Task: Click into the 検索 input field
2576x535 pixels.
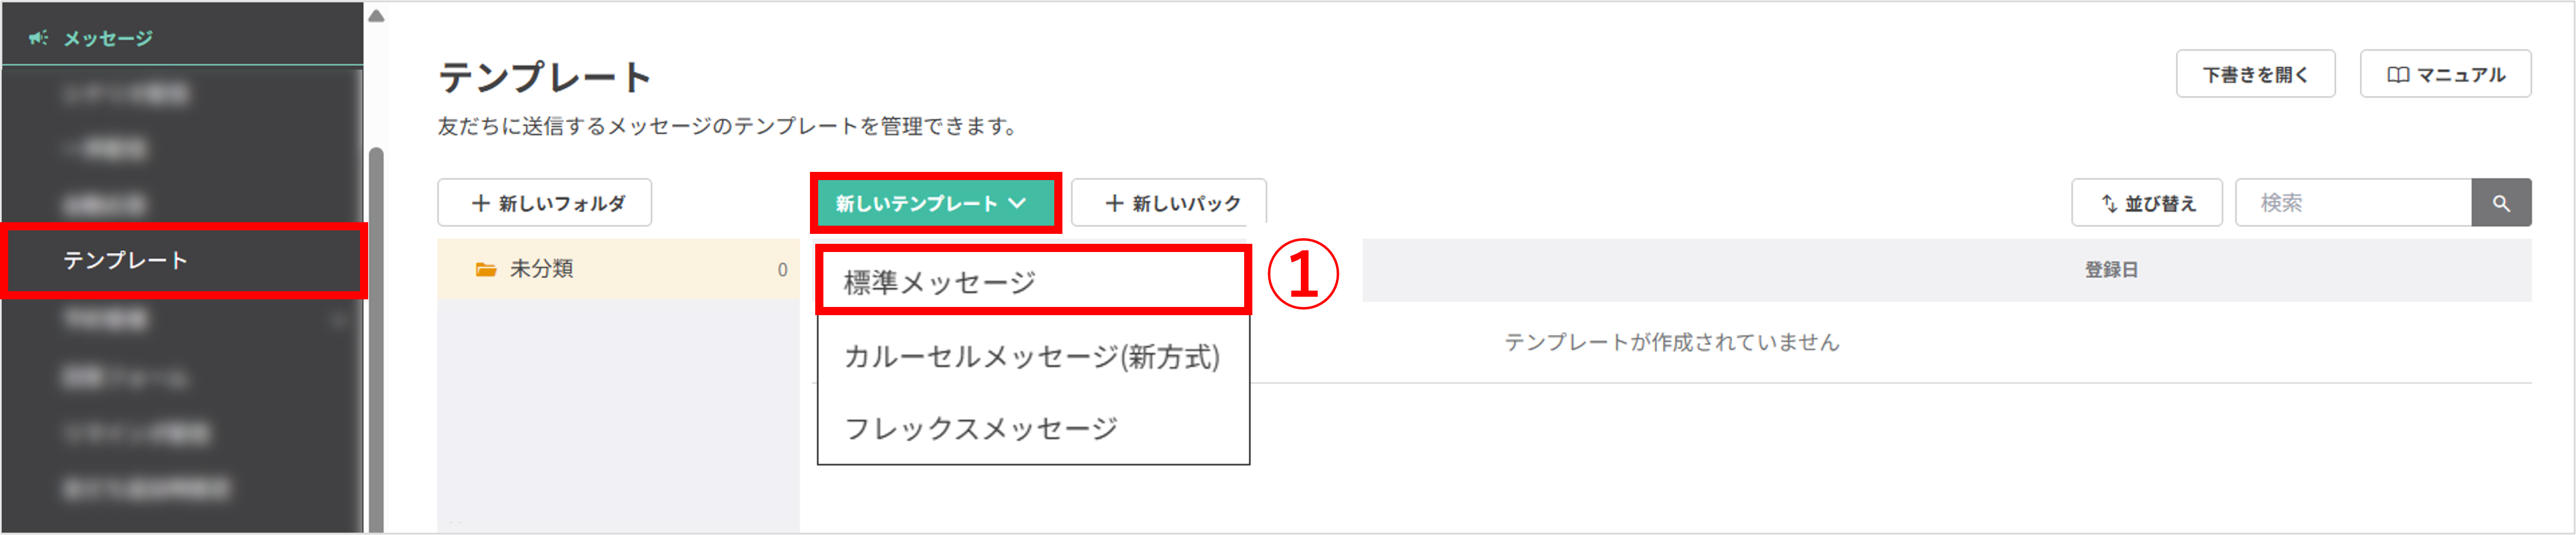Action: click(x=2352, y=203)
